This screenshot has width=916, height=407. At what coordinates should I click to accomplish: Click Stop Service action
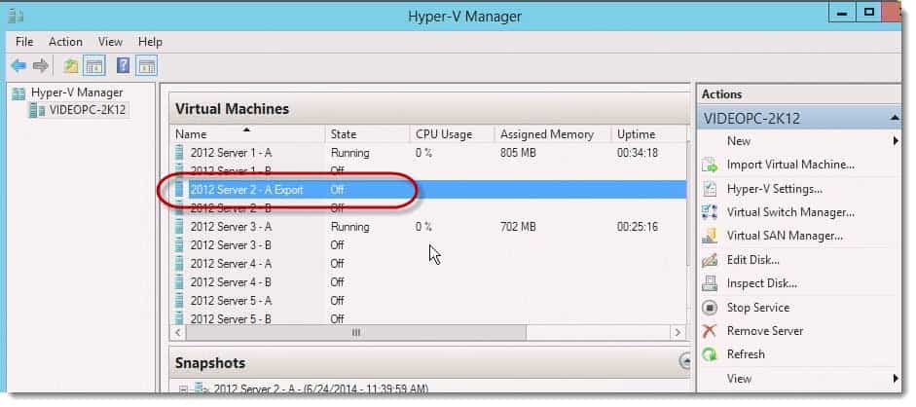point(757,308)
